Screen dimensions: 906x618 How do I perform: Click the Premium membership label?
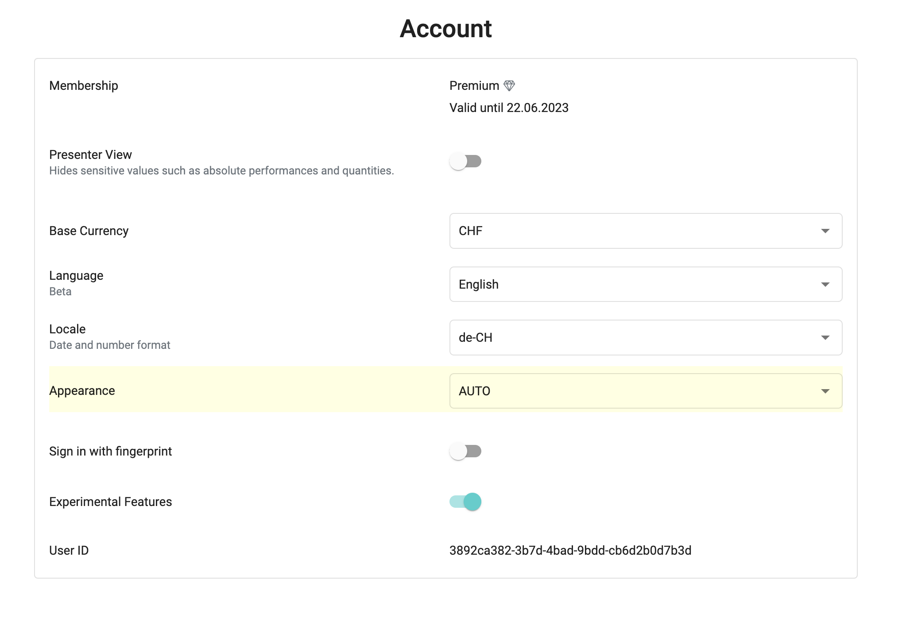(x=474, y=85)
